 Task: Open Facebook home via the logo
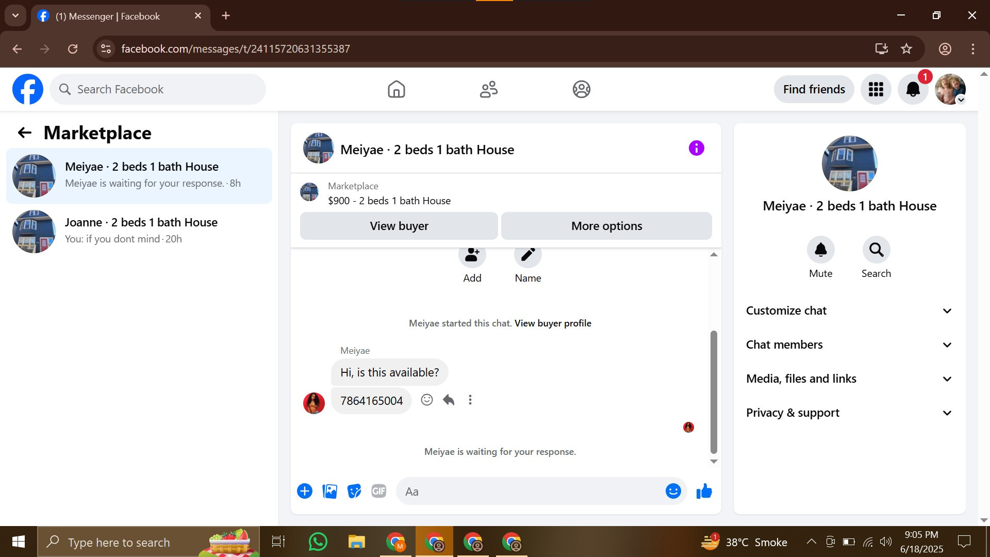pos(28,89)
